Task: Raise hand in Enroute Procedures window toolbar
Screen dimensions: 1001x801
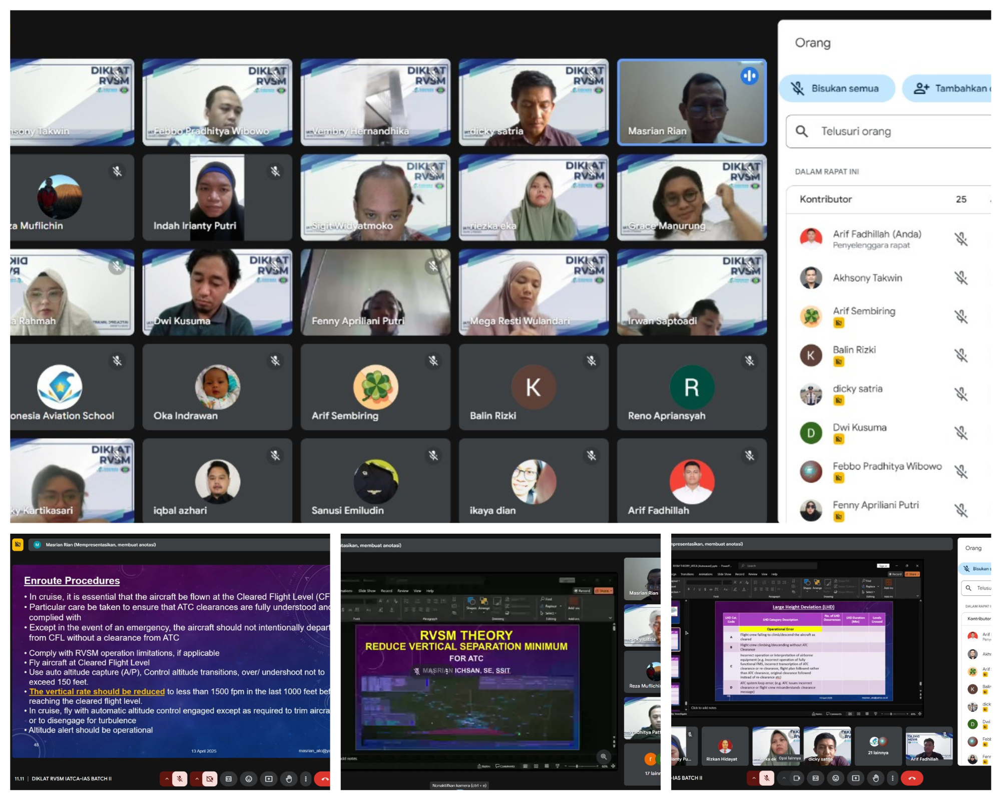Action: 289,778
